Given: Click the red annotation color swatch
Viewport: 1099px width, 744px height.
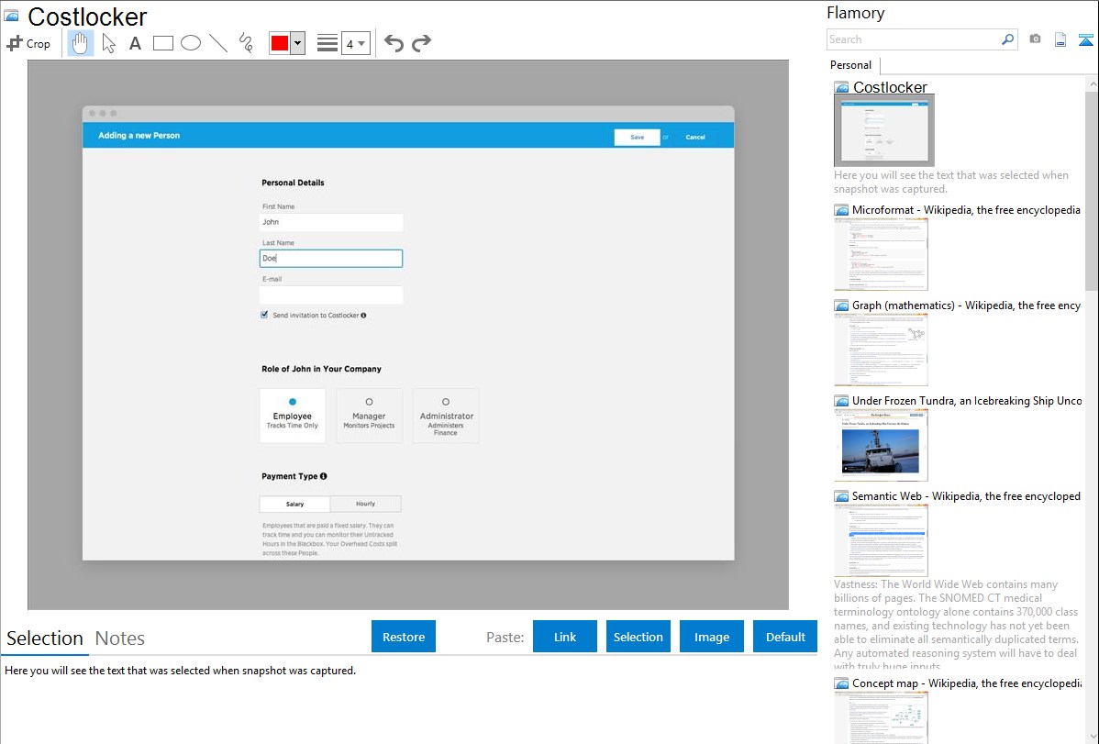Looking at the screenshot, I should pyautogui.click(x=280, y=43).
